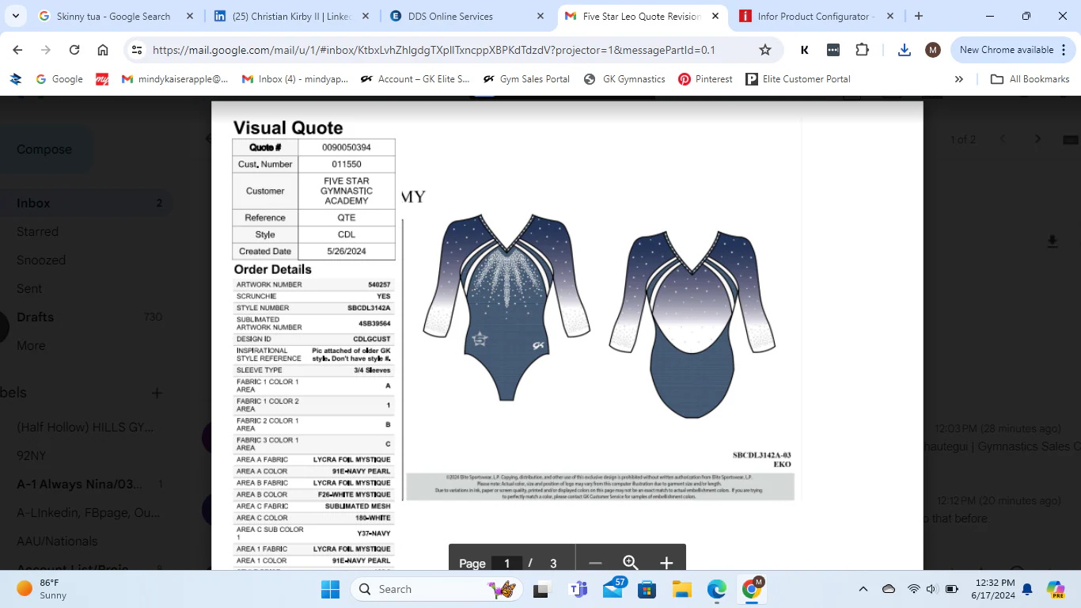
Task: Create new label with plus icon
Action: tap(157, 393)
